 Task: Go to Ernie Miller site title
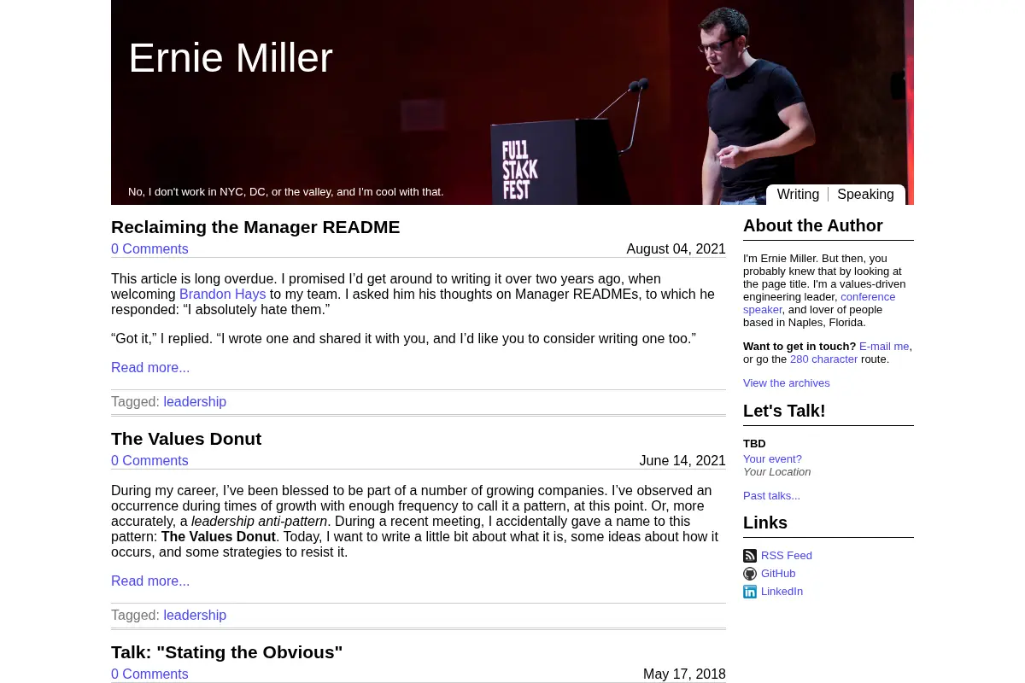pyautogui.click(x=231, y=58)
